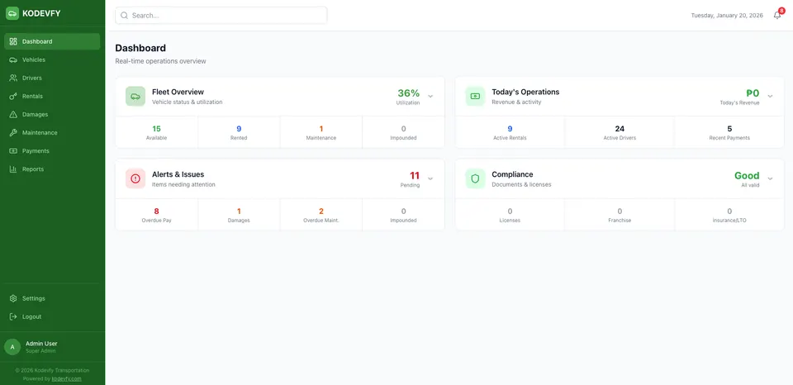Click the Fleet Overview card title
This screenshot has width=793, height=385.
tap(178, 92)
